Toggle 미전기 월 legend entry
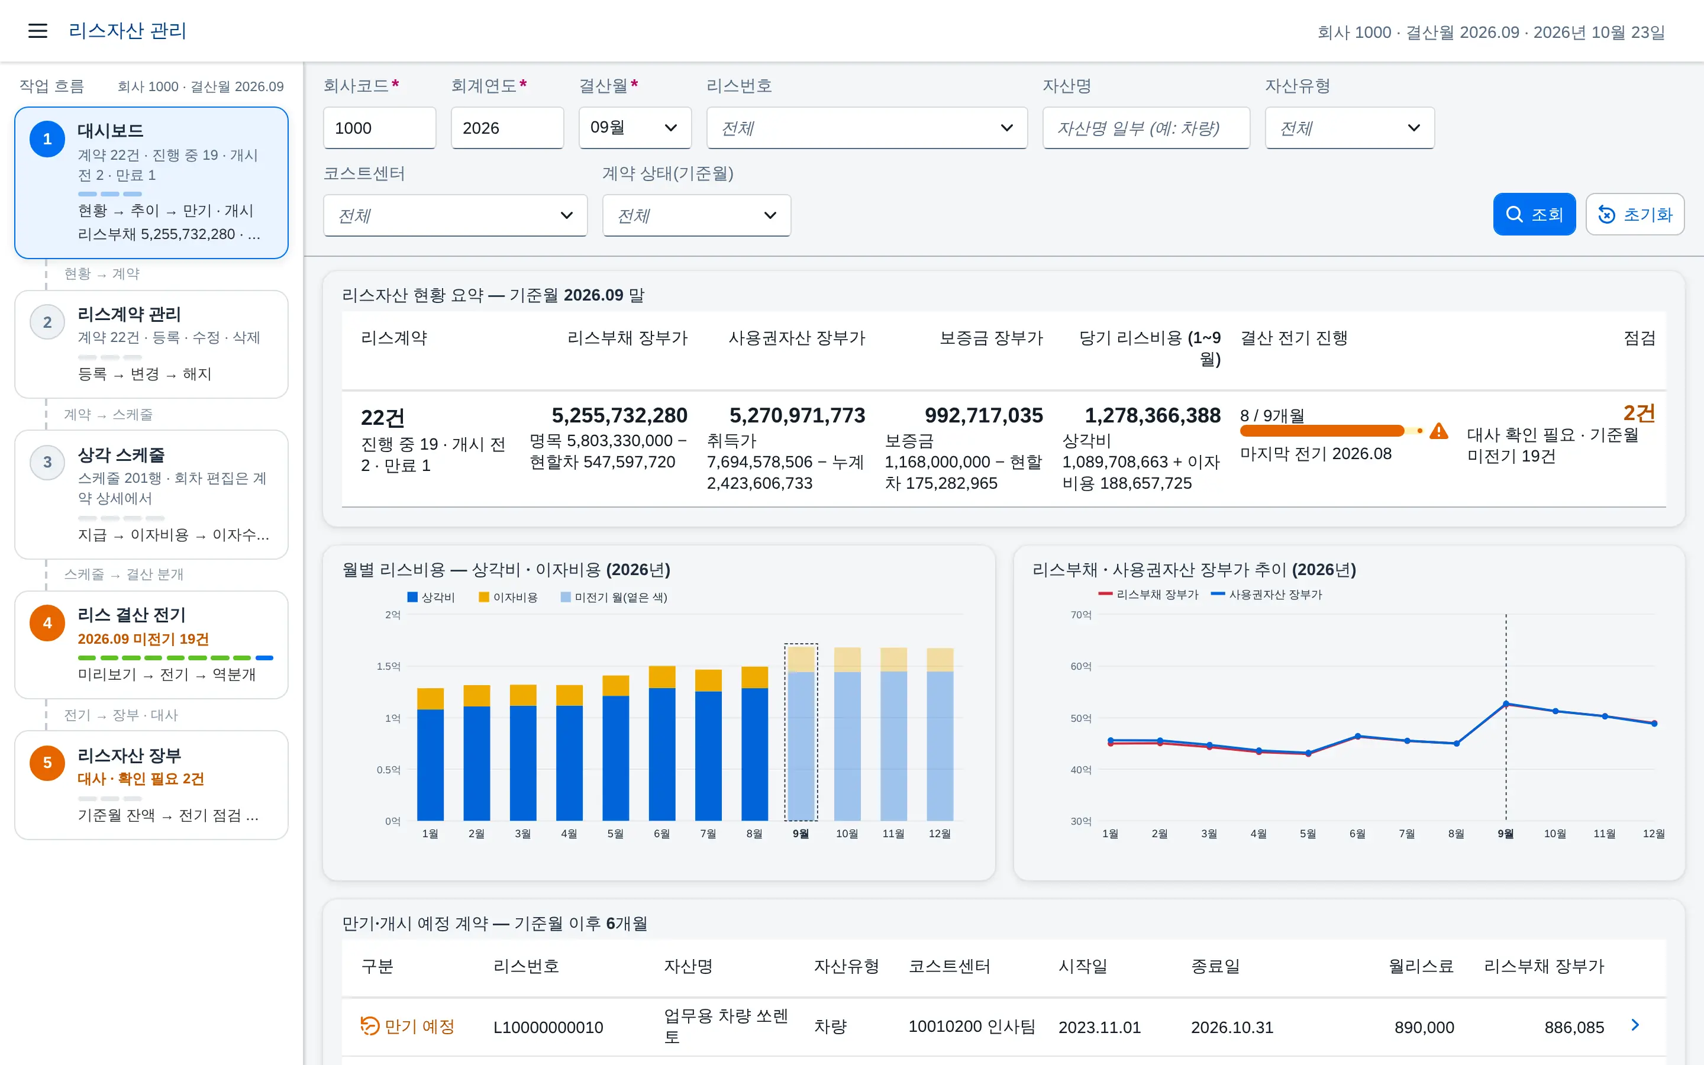This screenshot has width=1704, height=1065. point(614,598)
